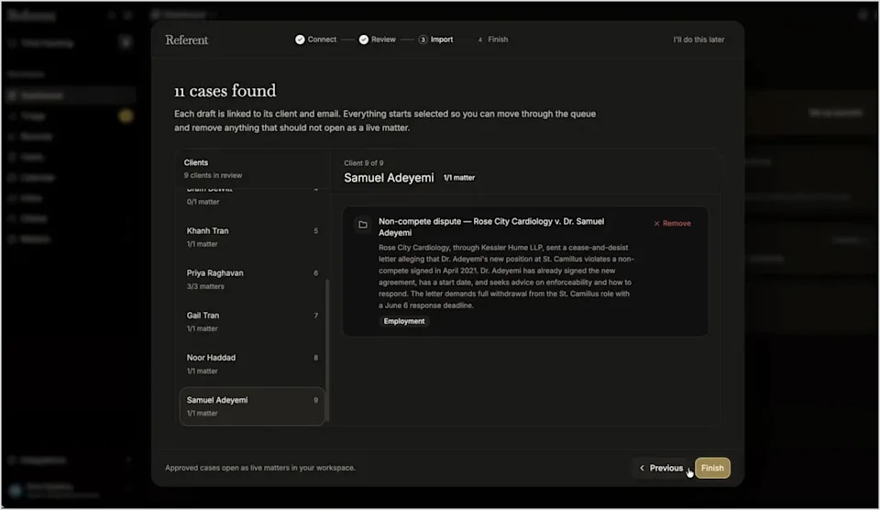Click '3/3 matters' under Priya Raghavan
This screenshot has width=880, height=510.
click(205, 286)
